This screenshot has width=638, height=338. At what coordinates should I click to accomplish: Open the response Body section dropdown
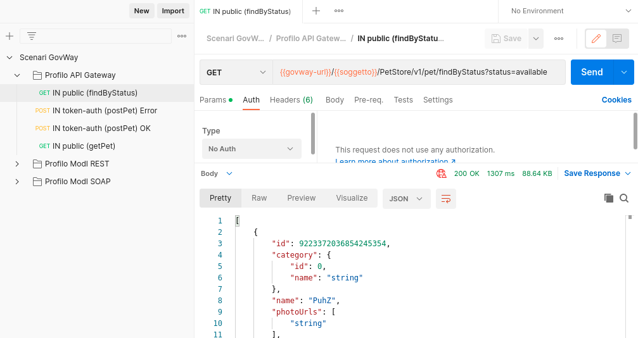217,173
